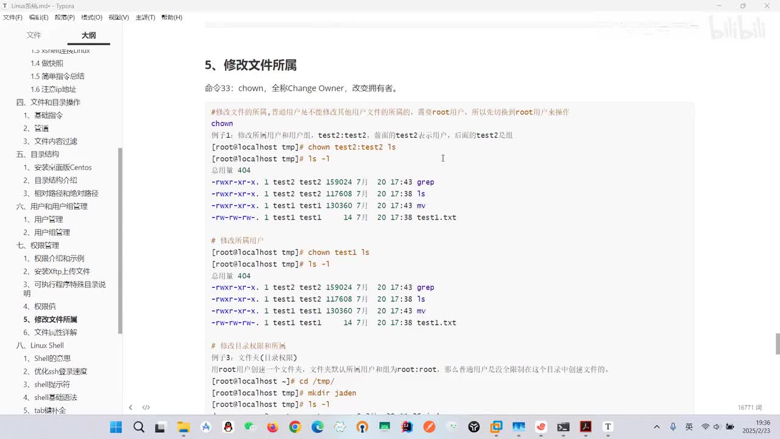Go to outline section 八、Linux Shell
The width and height of the screenshot is (780, 439).
click(40, 346)
